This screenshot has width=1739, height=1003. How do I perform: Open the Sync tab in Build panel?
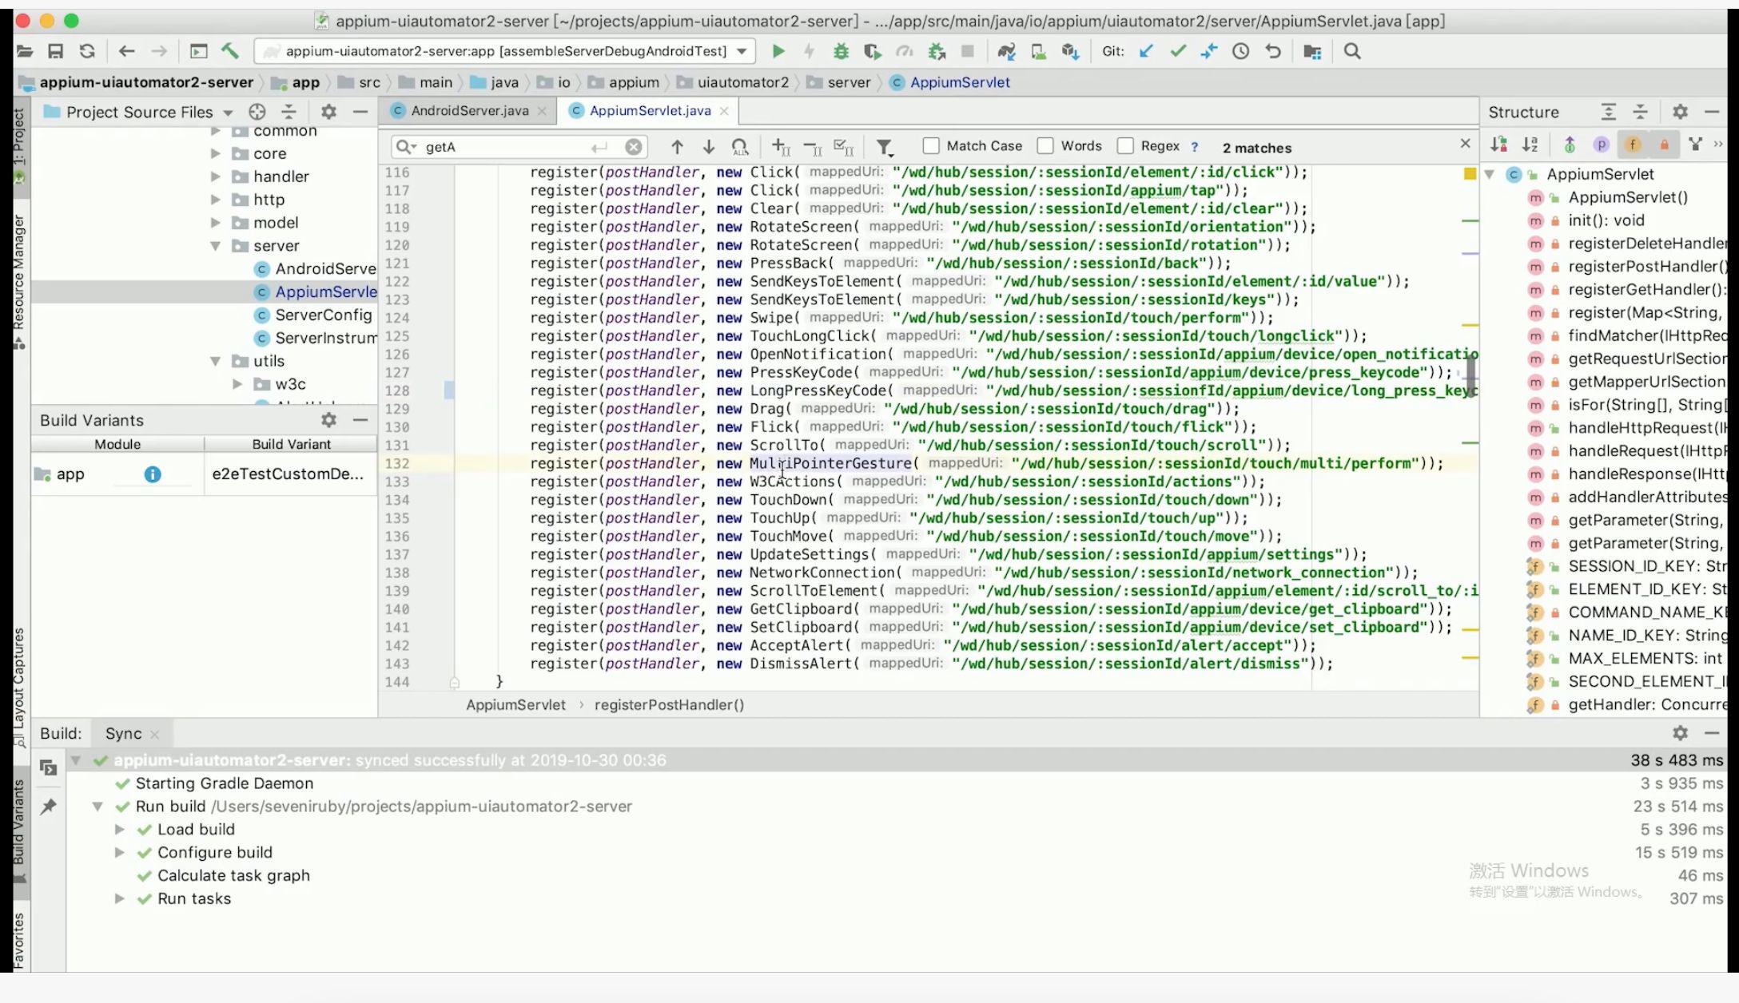click(123, 733)
